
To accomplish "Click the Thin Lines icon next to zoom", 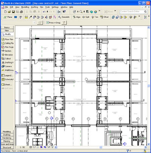I will point(88,12).
